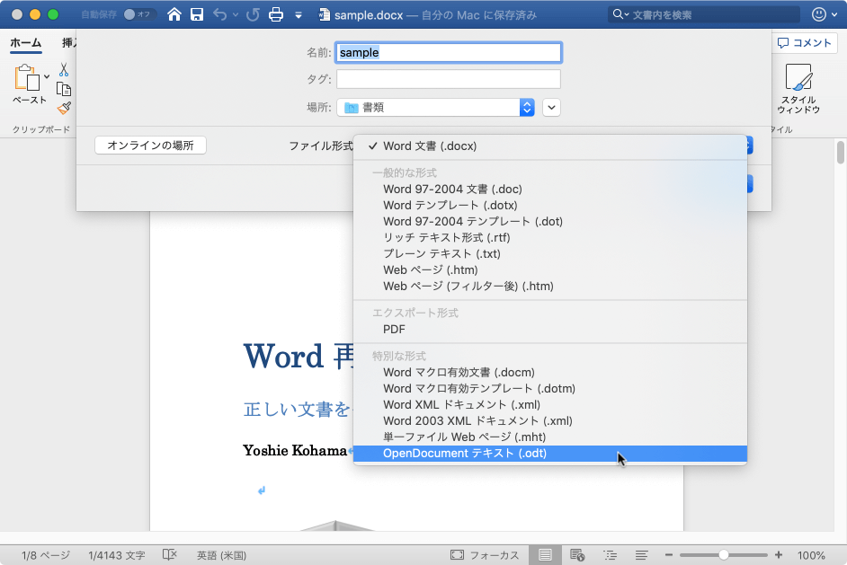Pick 単一ファイル Web ページ (.mht) format
The width and height of the screenshot is (847, 565).
coord(550,437)
